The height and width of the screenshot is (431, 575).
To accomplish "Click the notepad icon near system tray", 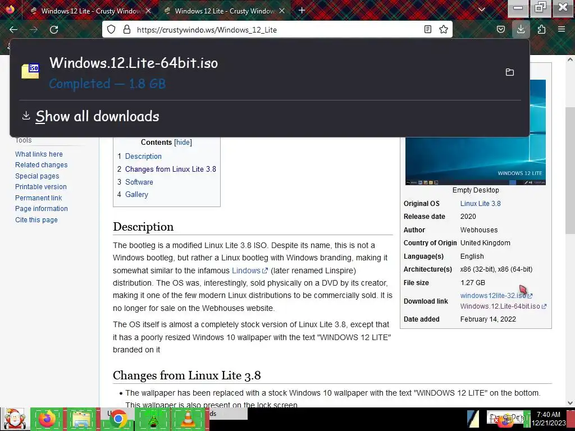I will coord(473,419).
